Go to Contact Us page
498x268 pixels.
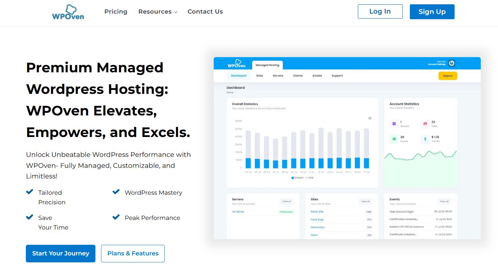205,12
